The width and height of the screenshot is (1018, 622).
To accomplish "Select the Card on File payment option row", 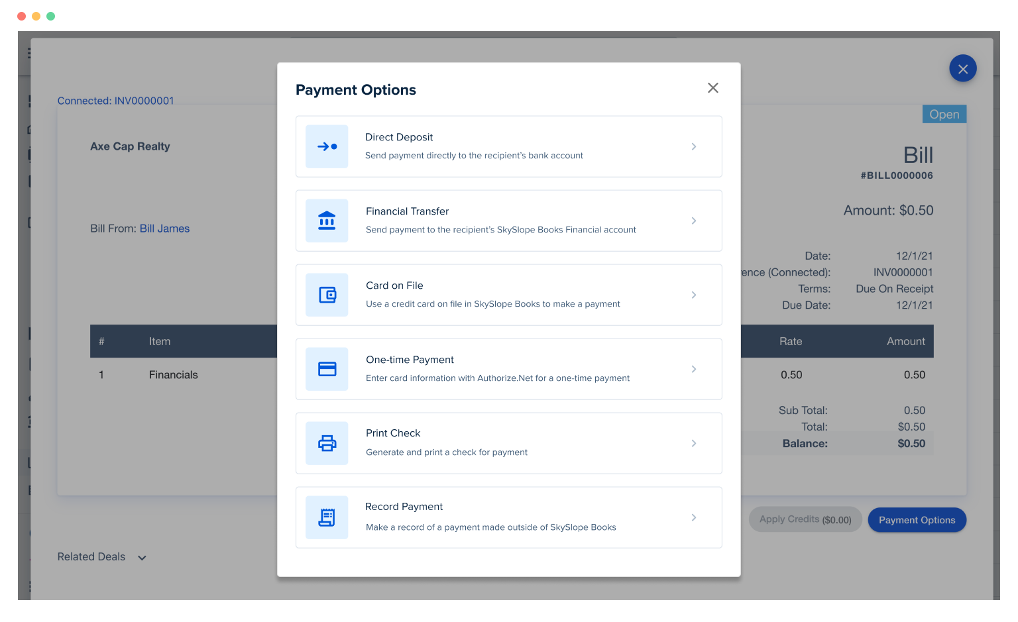I will coord(508,295).
